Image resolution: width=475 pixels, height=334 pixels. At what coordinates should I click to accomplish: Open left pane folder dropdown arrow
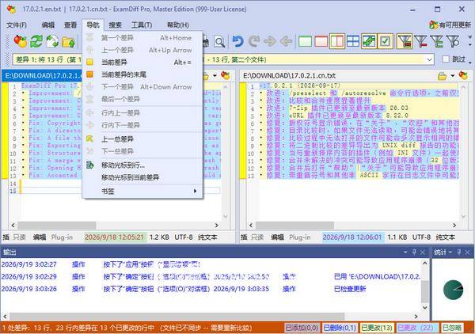pyautogui.click(x=215, y=76)
